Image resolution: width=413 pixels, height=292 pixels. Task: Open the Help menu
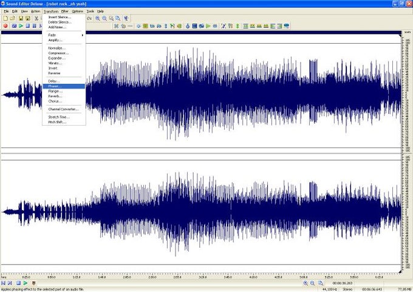coord(100,12)
